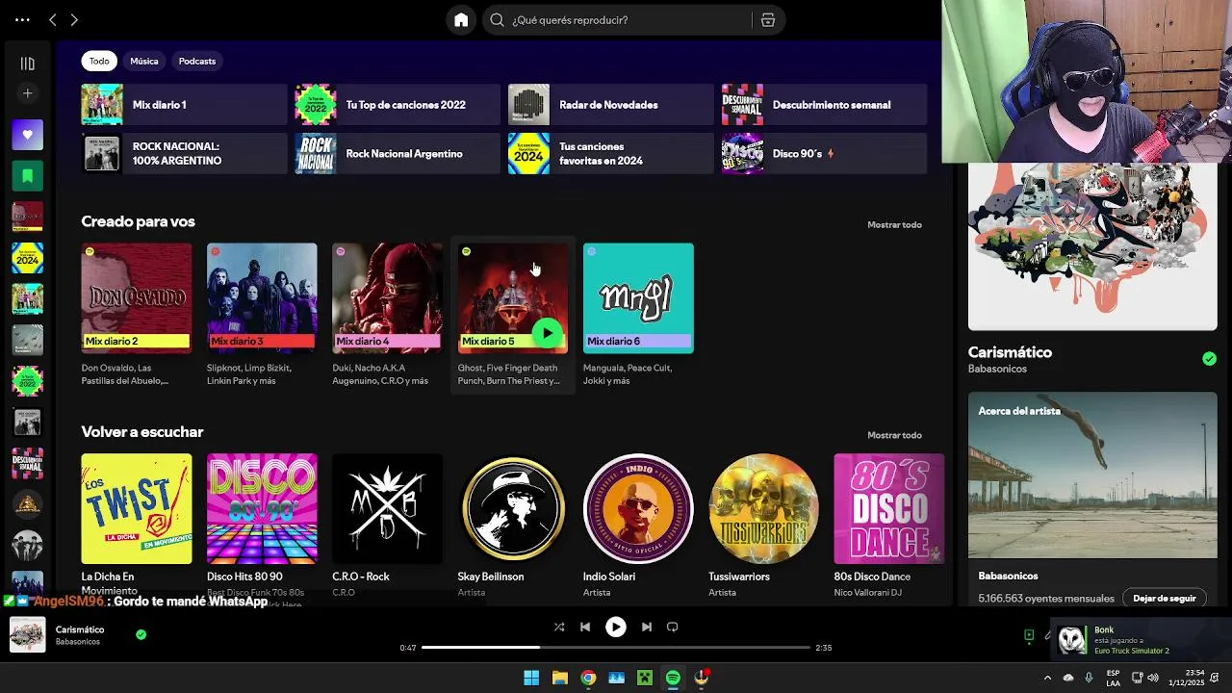Go back with the left arrow

click(53, 19)
